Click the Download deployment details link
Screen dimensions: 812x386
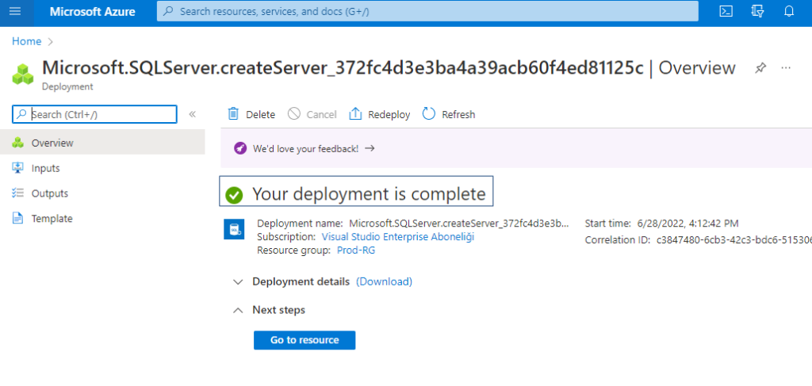385,282
